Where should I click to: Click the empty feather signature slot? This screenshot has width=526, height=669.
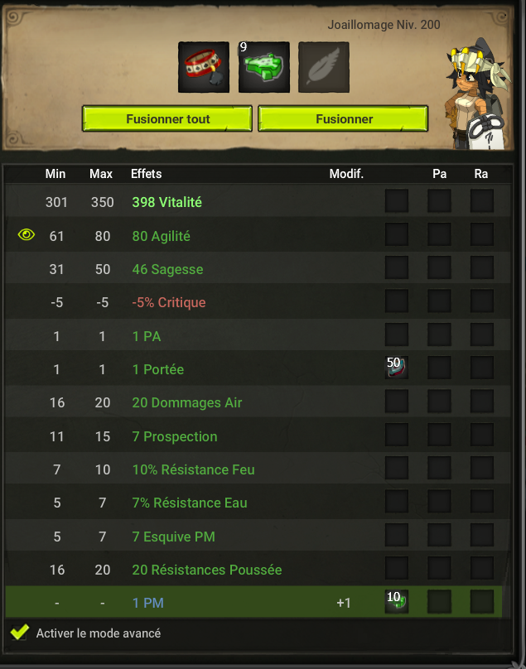(324, 67)
